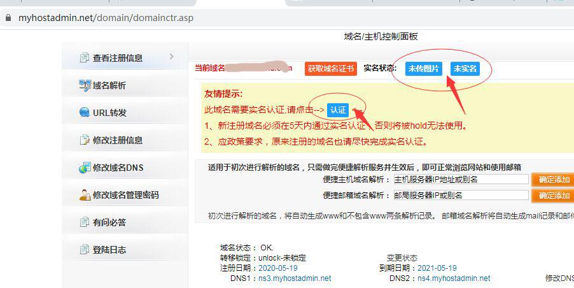Open URL转发 menu item
Viewport: 574px width, 288px height.
(125, 111)
